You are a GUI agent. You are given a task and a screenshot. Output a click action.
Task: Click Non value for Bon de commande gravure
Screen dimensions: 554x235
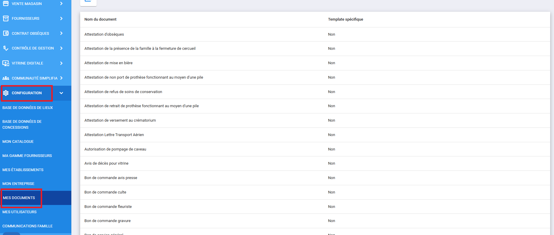click(332, 221)
